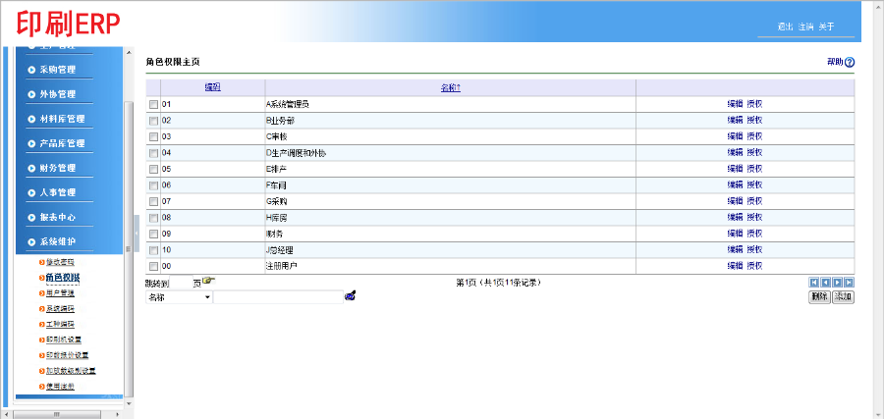Sort by the 编码 column header
This screenshot has width=884, height=419.
(212, 87)
